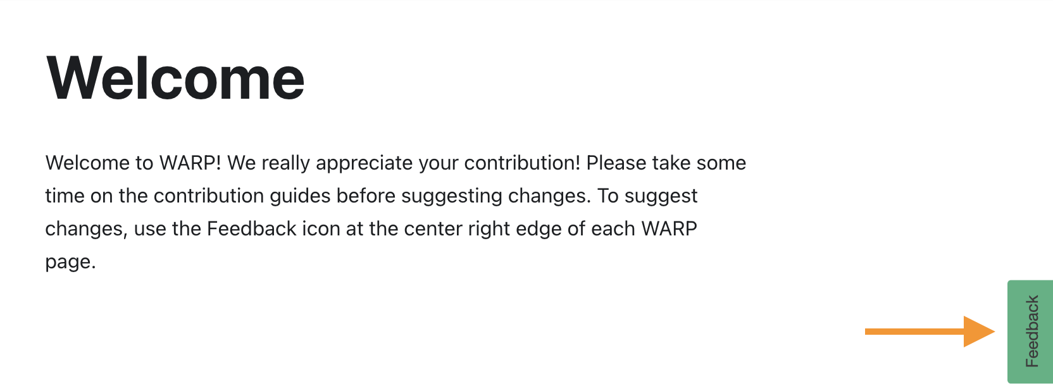Click 'Please take some' in the first line

(666, 163)
